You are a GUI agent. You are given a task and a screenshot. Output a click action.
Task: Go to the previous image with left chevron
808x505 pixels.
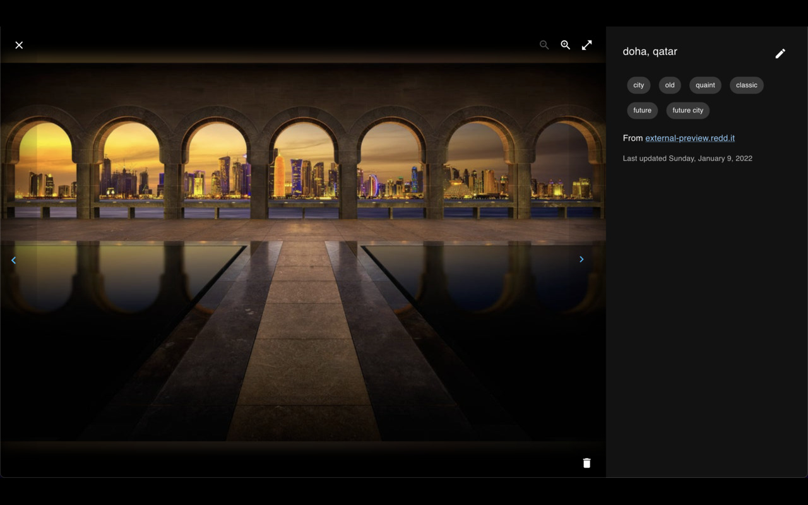13,259
